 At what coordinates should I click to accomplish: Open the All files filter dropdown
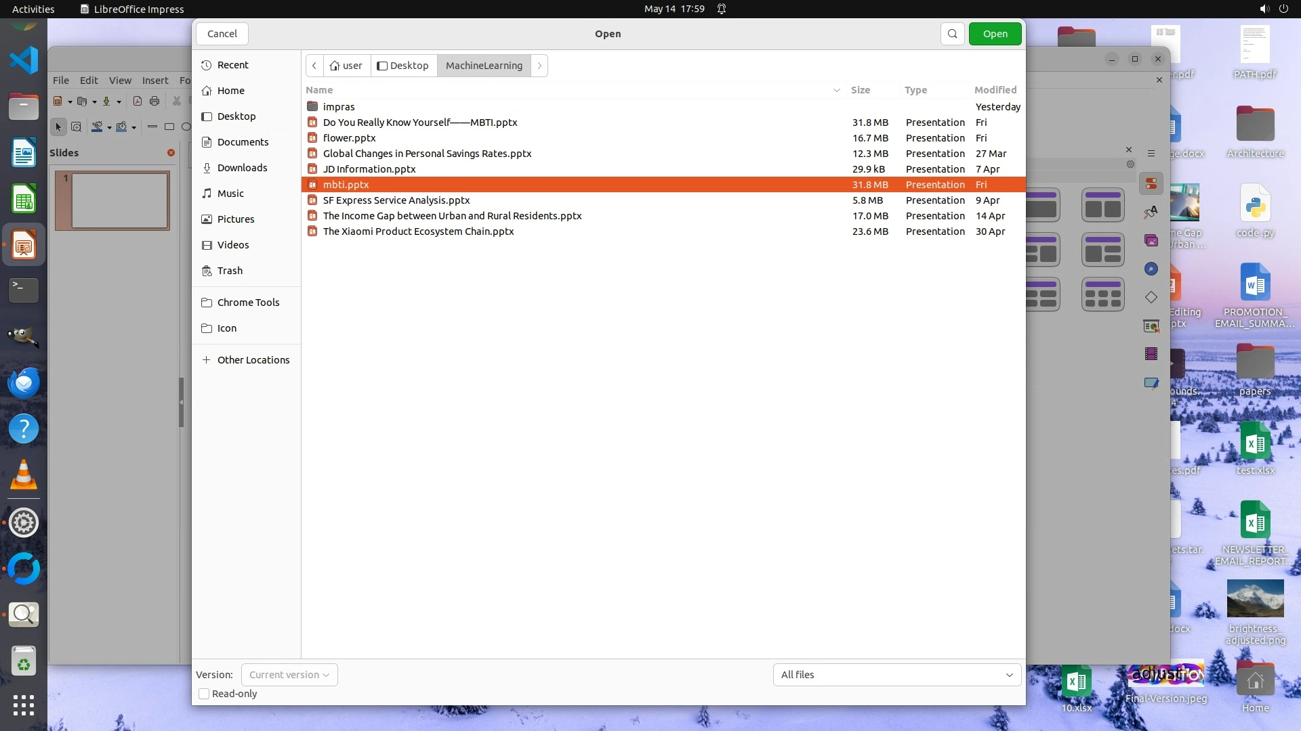pyautogui.click(x=896, y=675)
